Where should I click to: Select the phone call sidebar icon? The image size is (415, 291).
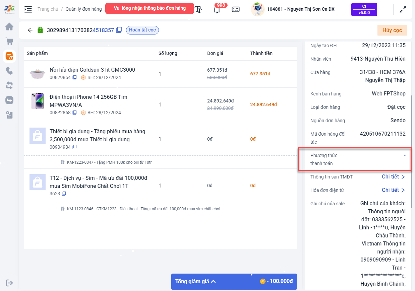tap(9, 71)
